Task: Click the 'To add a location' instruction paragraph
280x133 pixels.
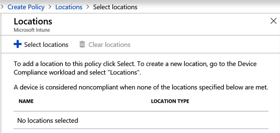Action: (x=135, y=68)
